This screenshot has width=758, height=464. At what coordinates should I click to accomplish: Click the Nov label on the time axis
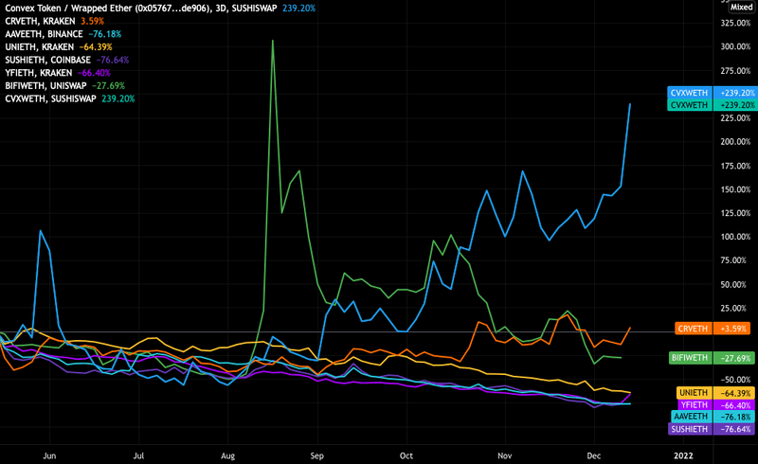(505, 455)
